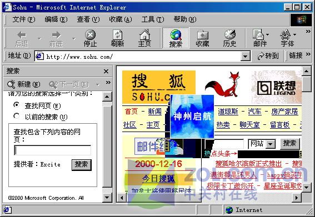Screen dimensions: 315x217
Task: Open the 网站 search type dropdown
Action: point(271,144)
